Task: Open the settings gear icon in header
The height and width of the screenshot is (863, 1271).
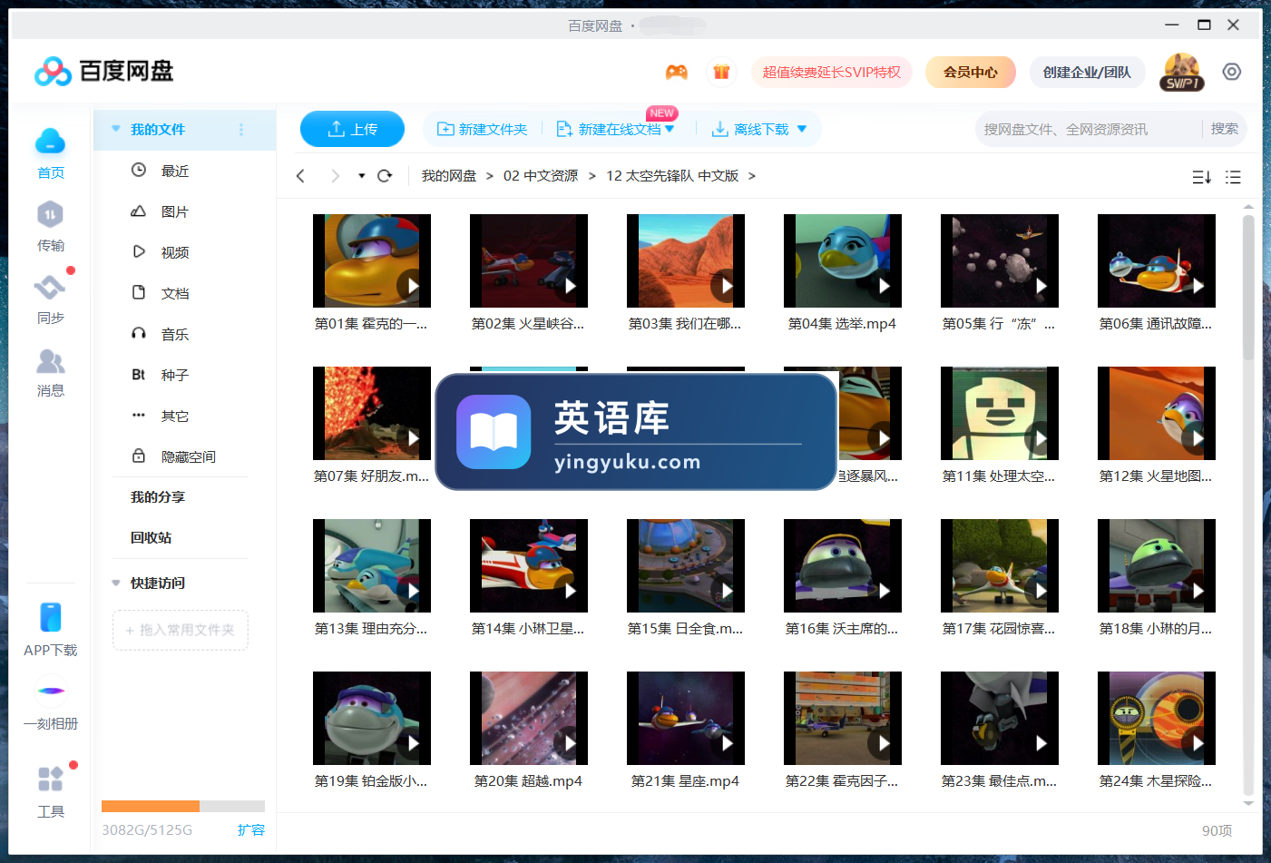Action: coord(1231,72)
